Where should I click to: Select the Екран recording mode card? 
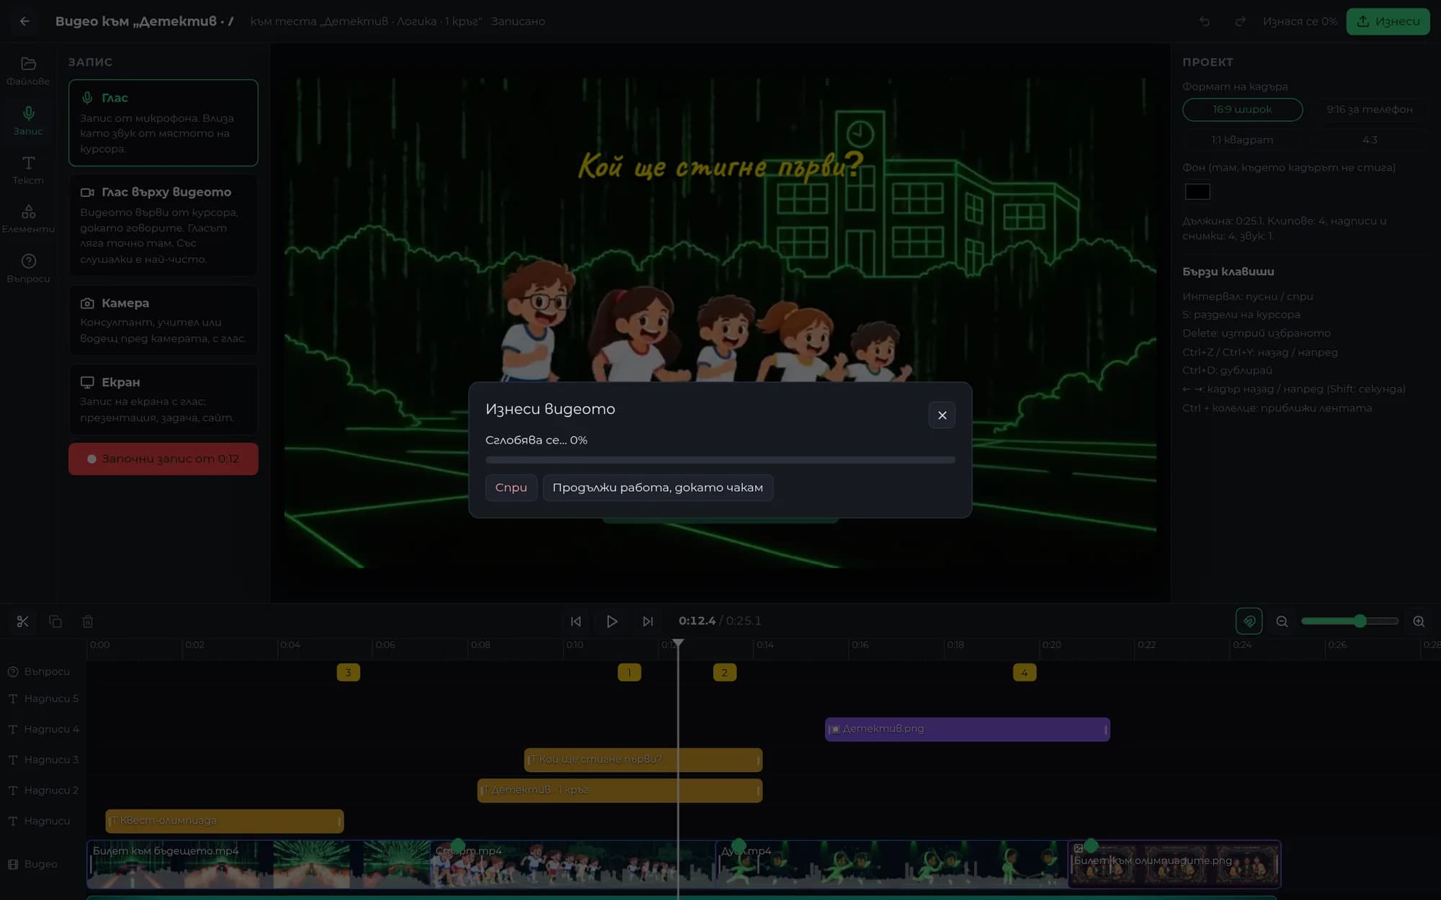(164, 400)
